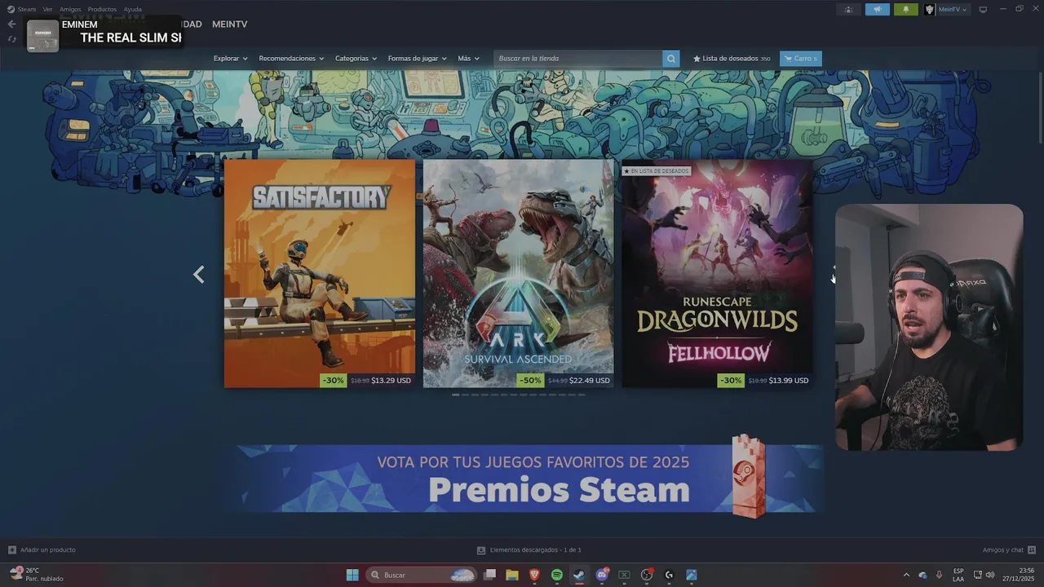Click the Windows taskbar Buscar search box
The height and width of the screenshot is (587, 1044).
click(421, 575)
